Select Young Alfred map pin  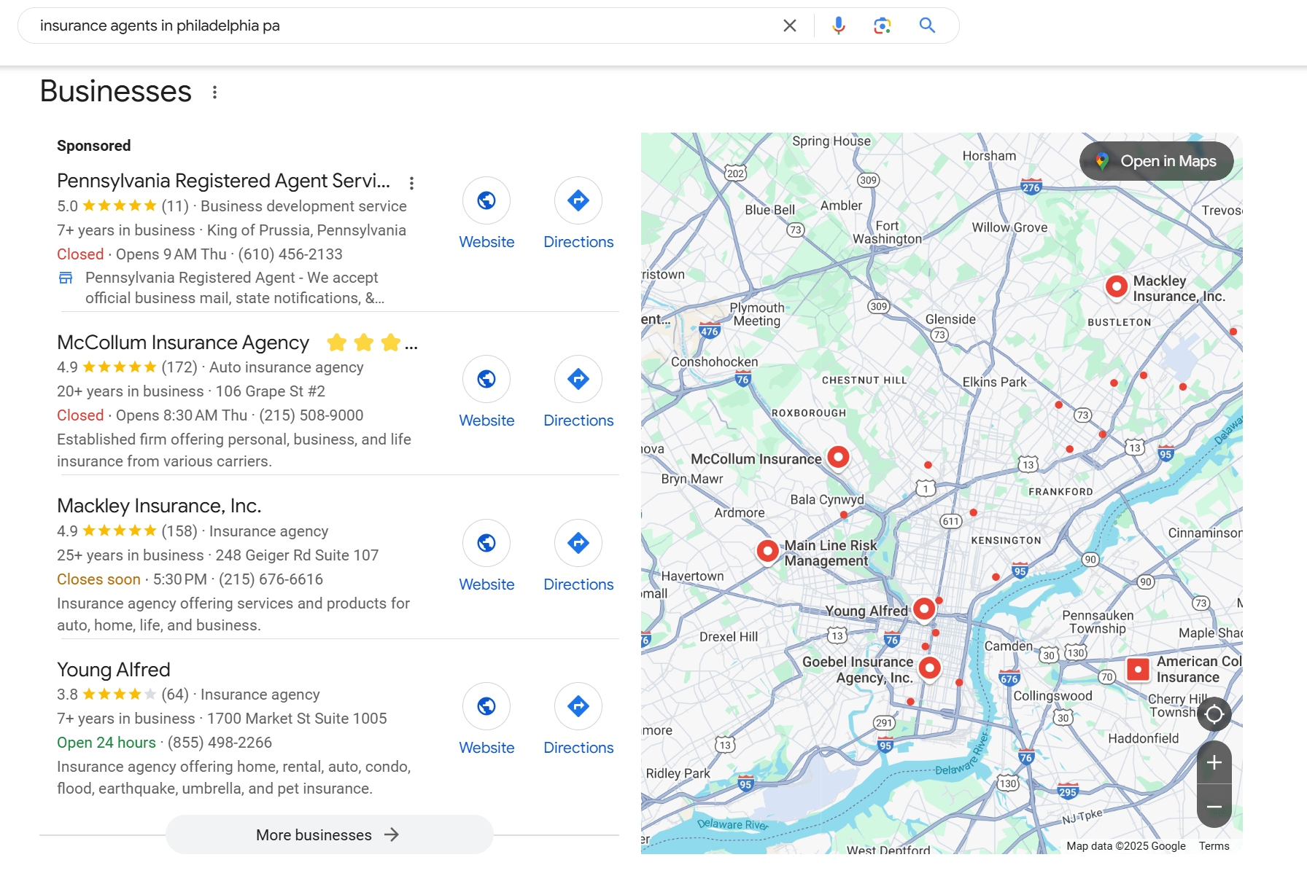click(x=924, y=609)
